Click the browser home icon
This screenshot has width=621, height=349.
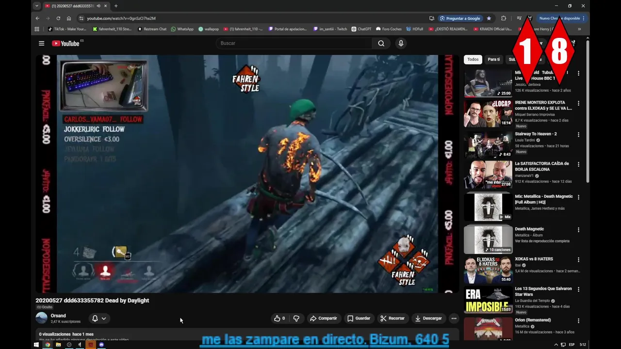pyautogui.click(x=69, y=18)
